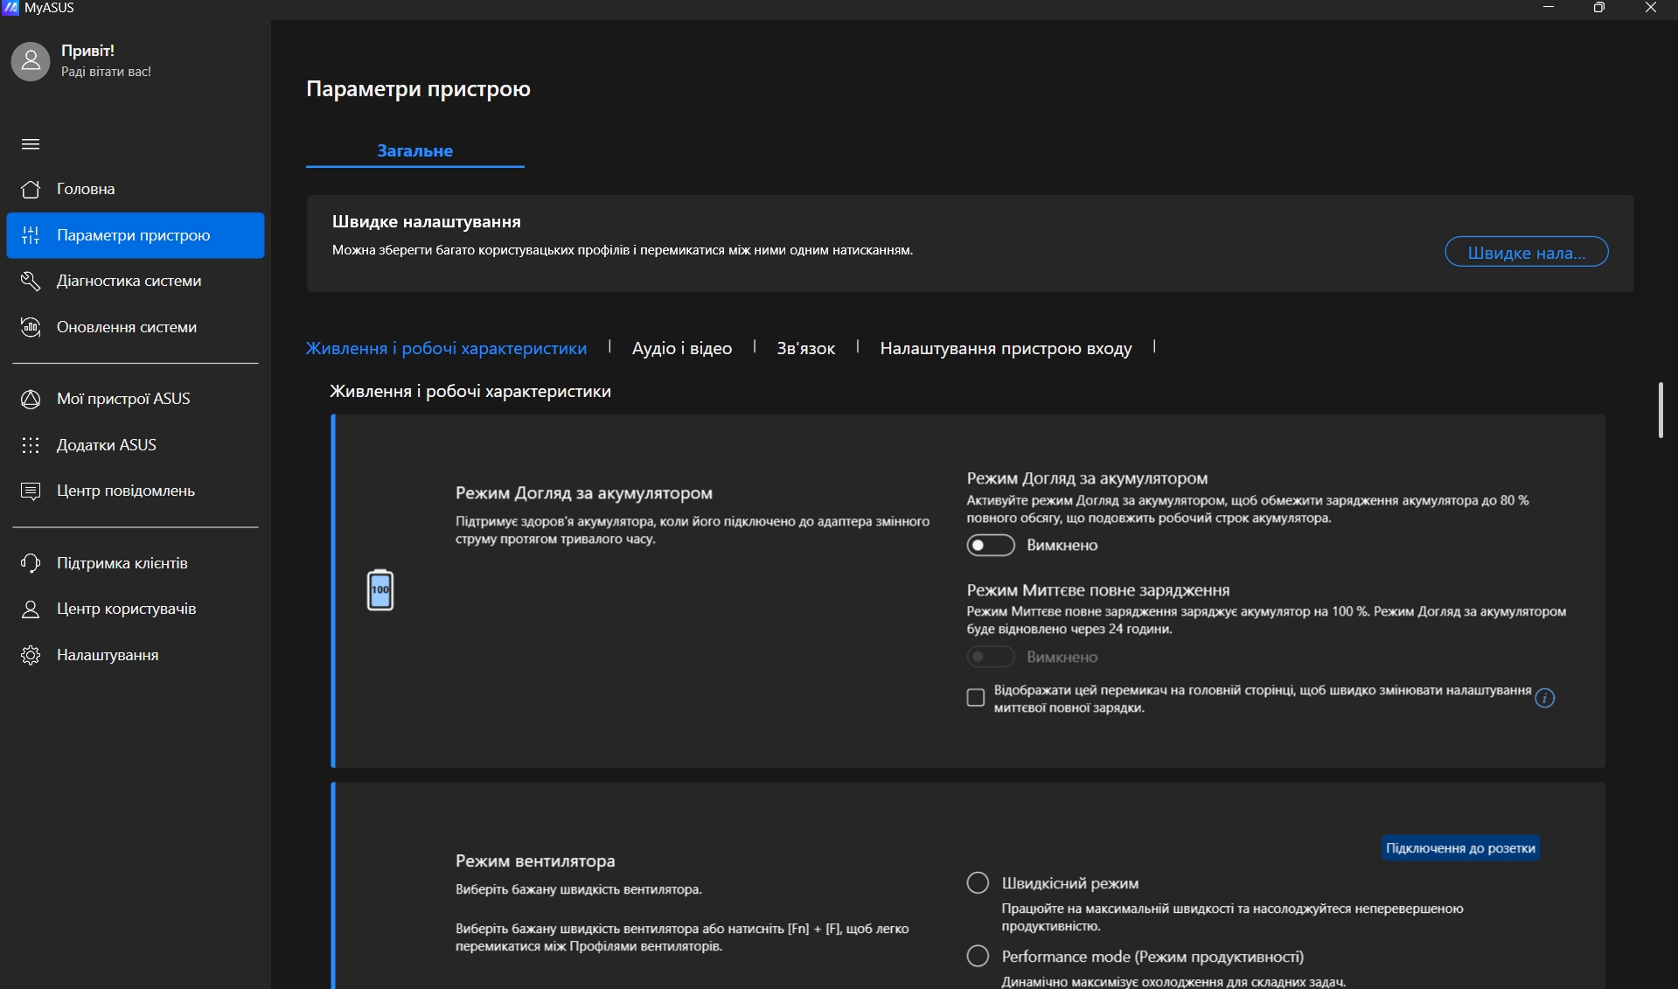The height and width of the screenshot is (989, 1678).
Task: Click the user profile avatar
Action: pyautogui.click(x=31, y=61)
